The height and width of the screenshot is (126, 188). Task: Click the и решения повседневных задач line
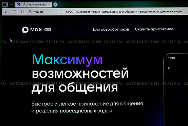[72, 111]
